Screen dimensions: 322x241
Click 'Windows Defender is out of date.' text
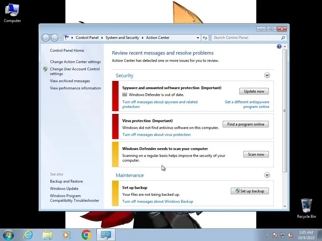(x=157, y=95)
